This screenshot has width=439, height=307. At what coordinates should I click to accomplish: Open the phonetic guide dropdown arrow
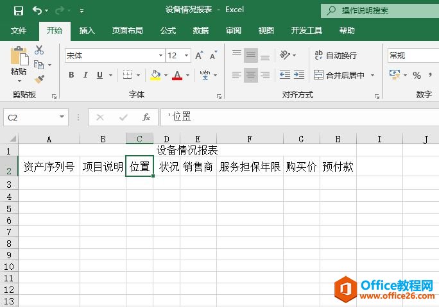(x=216, y=75)
